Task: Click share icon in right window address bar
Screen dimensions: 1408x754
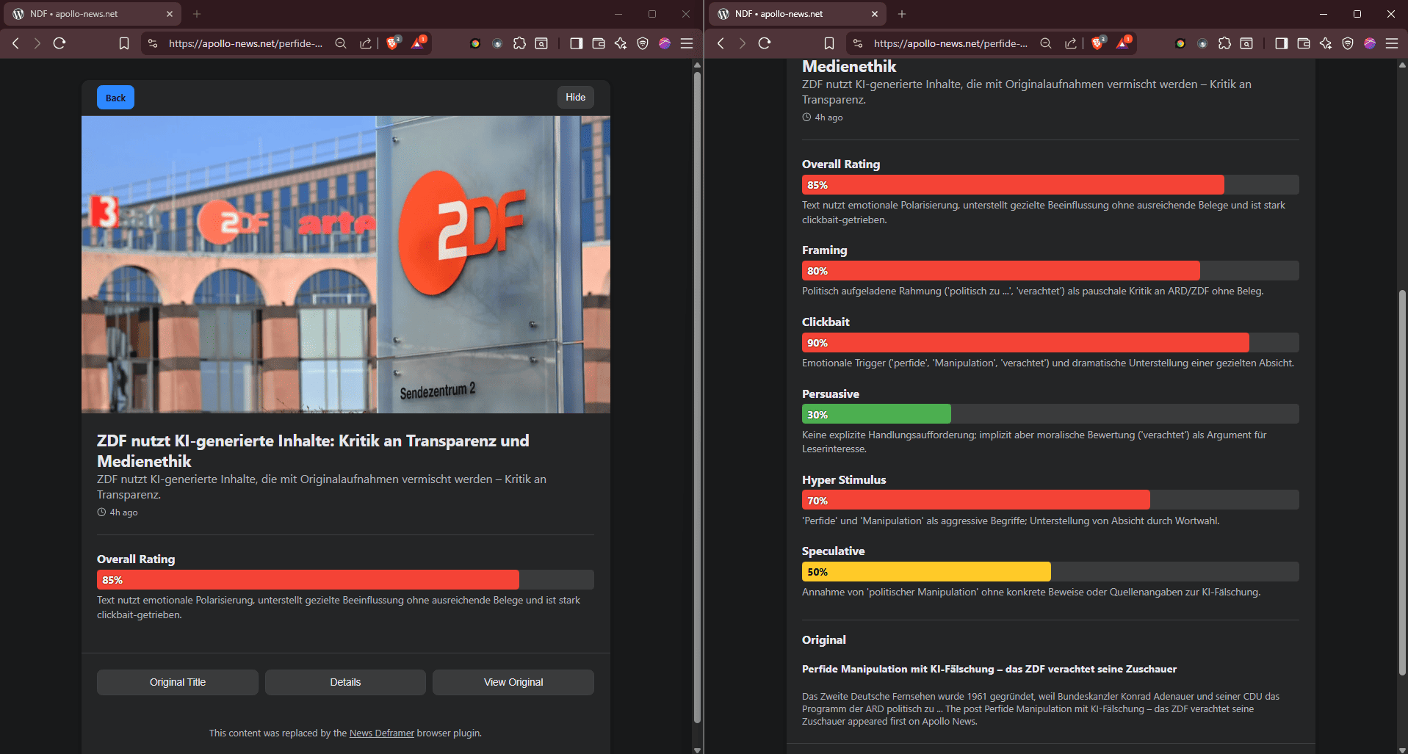Action: click(1071, 43)
